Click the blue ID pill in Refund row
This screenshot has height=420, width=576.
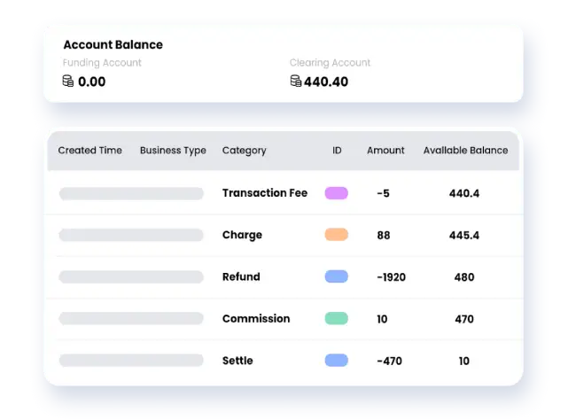coord(337,276)
